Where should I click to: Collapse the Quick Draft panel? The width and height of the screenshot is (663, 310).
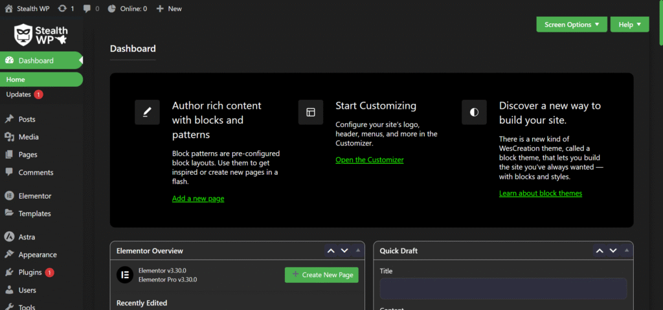(627, 250)
